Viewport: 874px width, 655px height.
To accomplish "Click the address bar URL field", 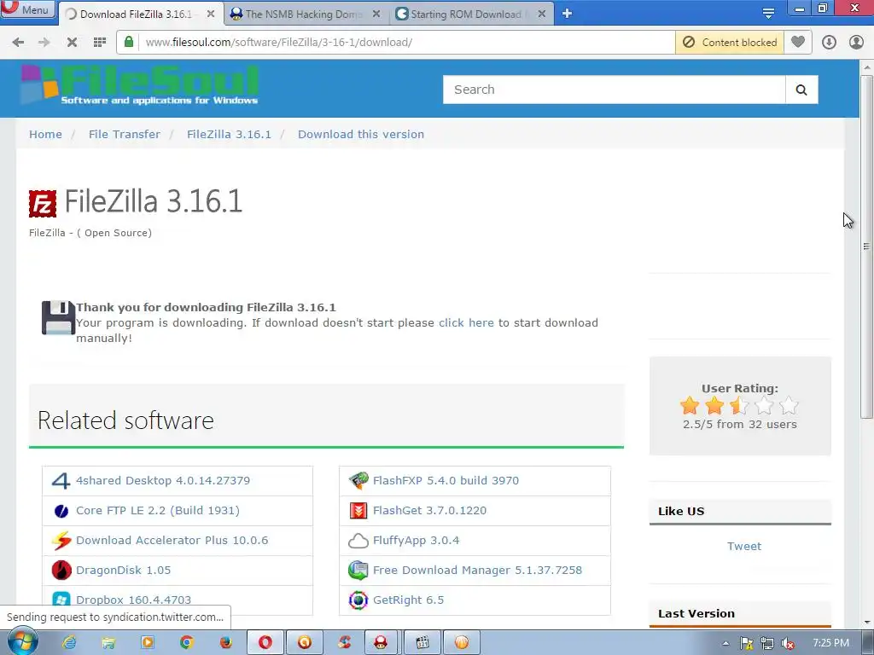I will coord(405,43).
